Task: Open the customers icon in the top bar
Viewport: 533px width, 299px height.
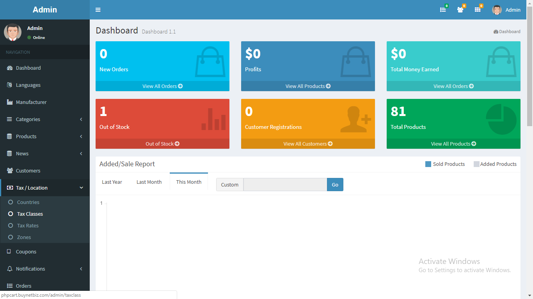Action: click(460, 10)
